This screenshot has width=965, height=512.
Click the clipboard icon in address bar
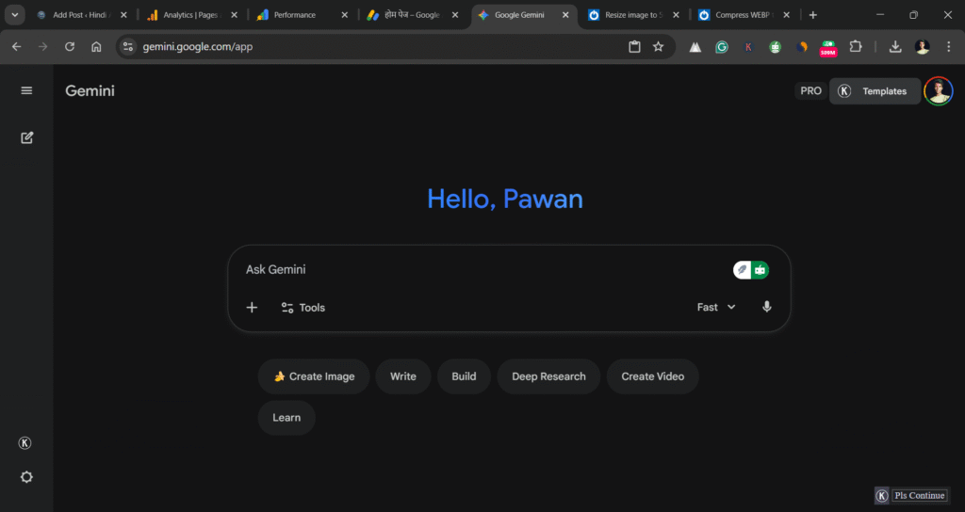pyautogui.click(x=634, y=47)
